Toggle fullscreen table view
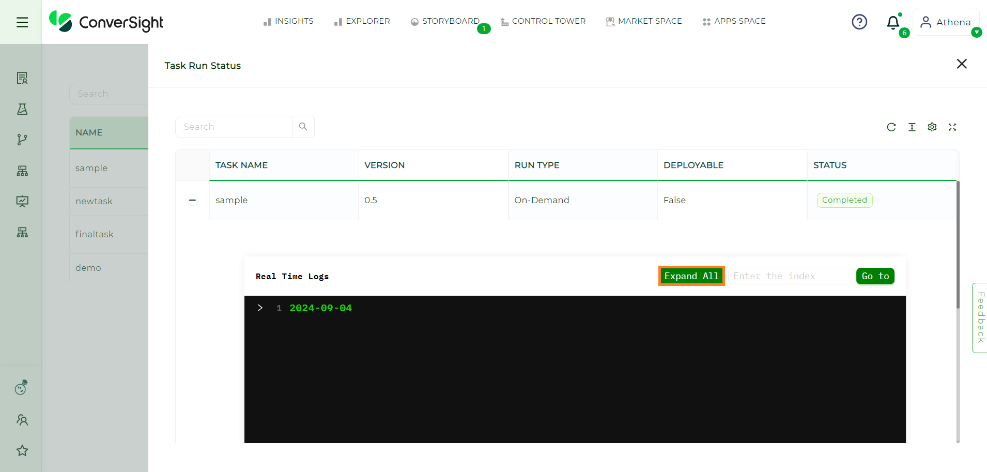 [x=952, y=127]
